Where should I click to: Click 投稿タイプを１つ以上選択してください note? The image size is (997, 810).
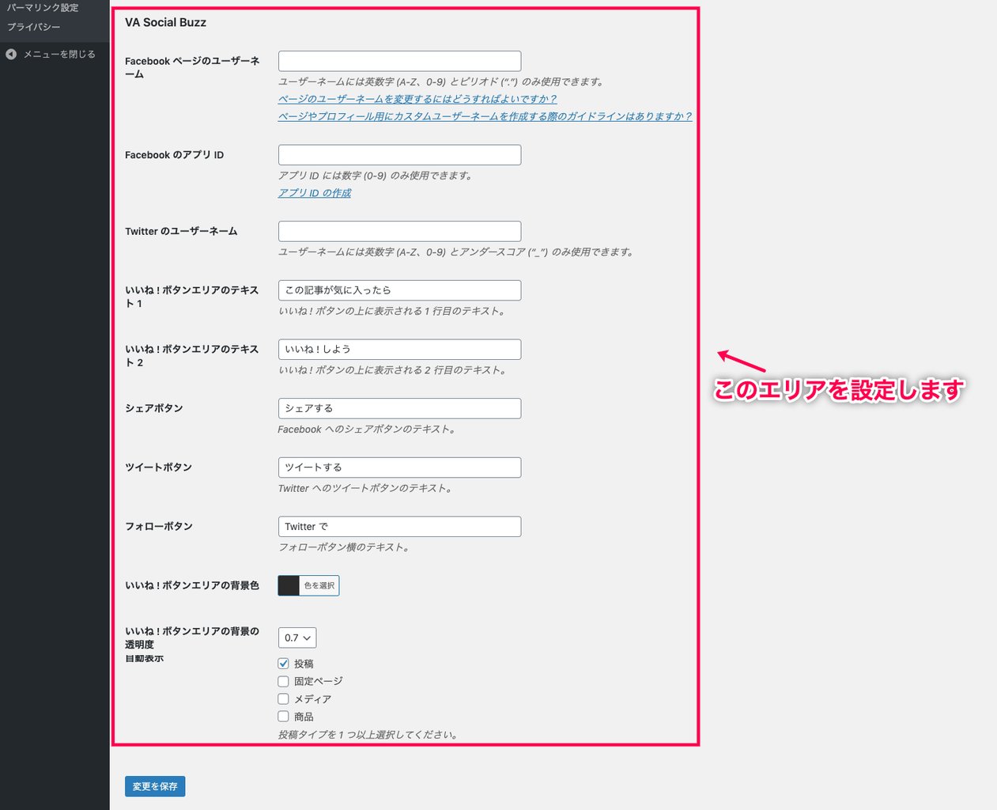pyautogui.click(x=368, y=735)
